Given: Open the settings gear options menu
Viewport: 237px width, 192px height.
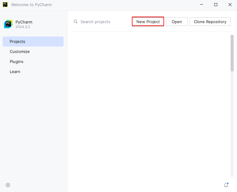Looking at the screenshot, I should [x=8, y=185].
